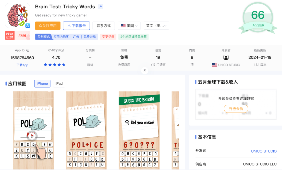The width and height of the screenshot is (282, 170).
Task: Click the 1.3.1 版本 text
Action: click(x=260, y=65)
